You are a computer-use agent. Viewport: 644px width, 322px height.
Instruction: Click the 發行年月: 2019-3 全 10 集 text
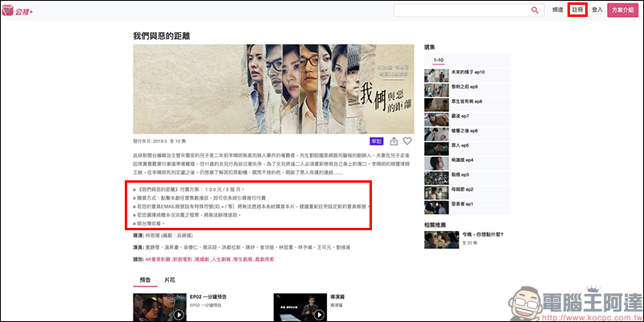pos(159,141)
